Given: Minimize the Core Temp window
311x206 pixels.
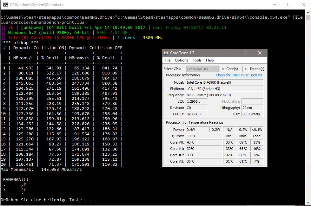Looking at the screenshot, I should [x=231, y=53].
